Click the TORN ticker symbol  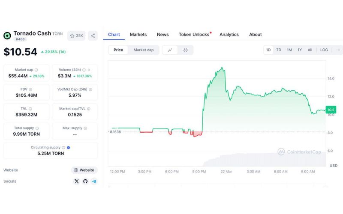[57, 34]
